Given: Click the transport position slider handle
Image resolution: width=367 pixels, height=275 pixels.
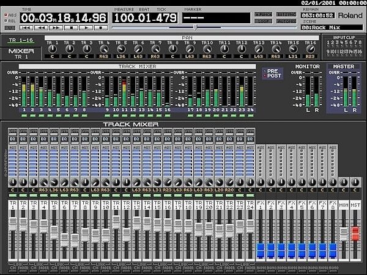Looking at the screenshot, I should [195, 28].
